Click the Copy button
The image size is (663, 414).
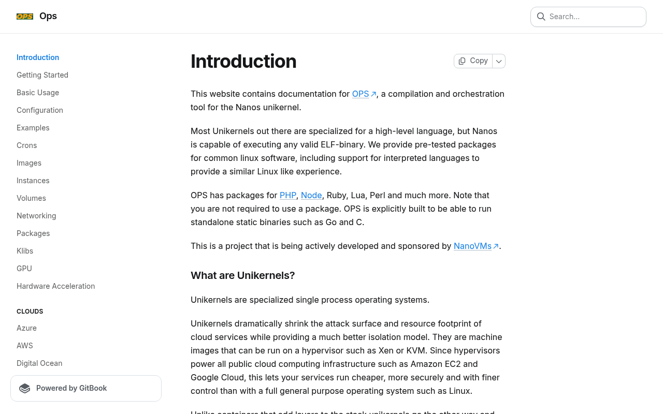[x=473, y=61]
